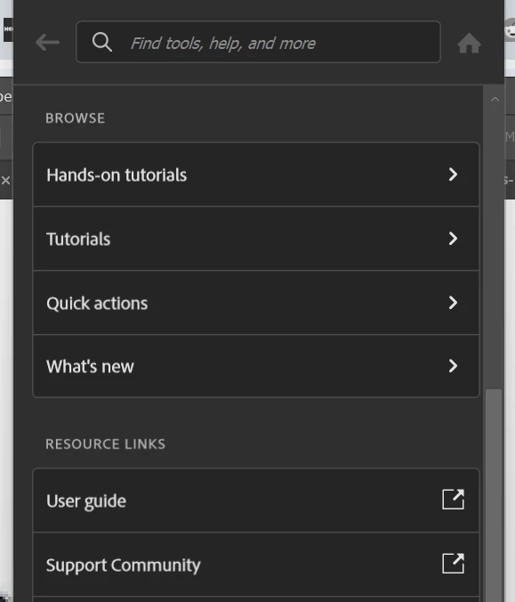Open the What's new entry
This screenshot has height=602, width=515.
click(256, 366)
